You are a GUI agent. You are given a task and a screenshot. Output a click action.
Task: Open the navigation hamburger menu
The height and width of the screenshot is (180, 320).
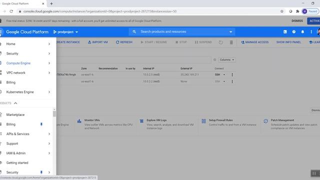pos(1,32)
